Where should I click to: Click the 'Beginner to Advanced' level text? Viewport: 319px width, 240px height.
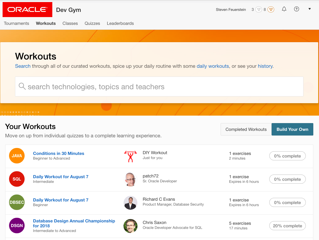pyautogui.click(x=52, y=158)
